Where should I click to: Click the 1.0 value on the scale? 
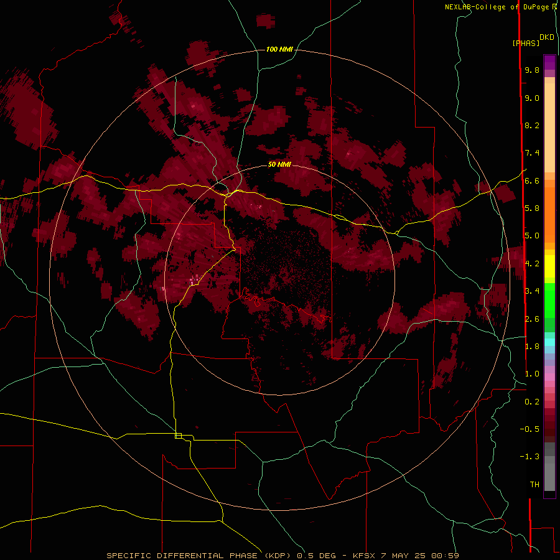532,374
